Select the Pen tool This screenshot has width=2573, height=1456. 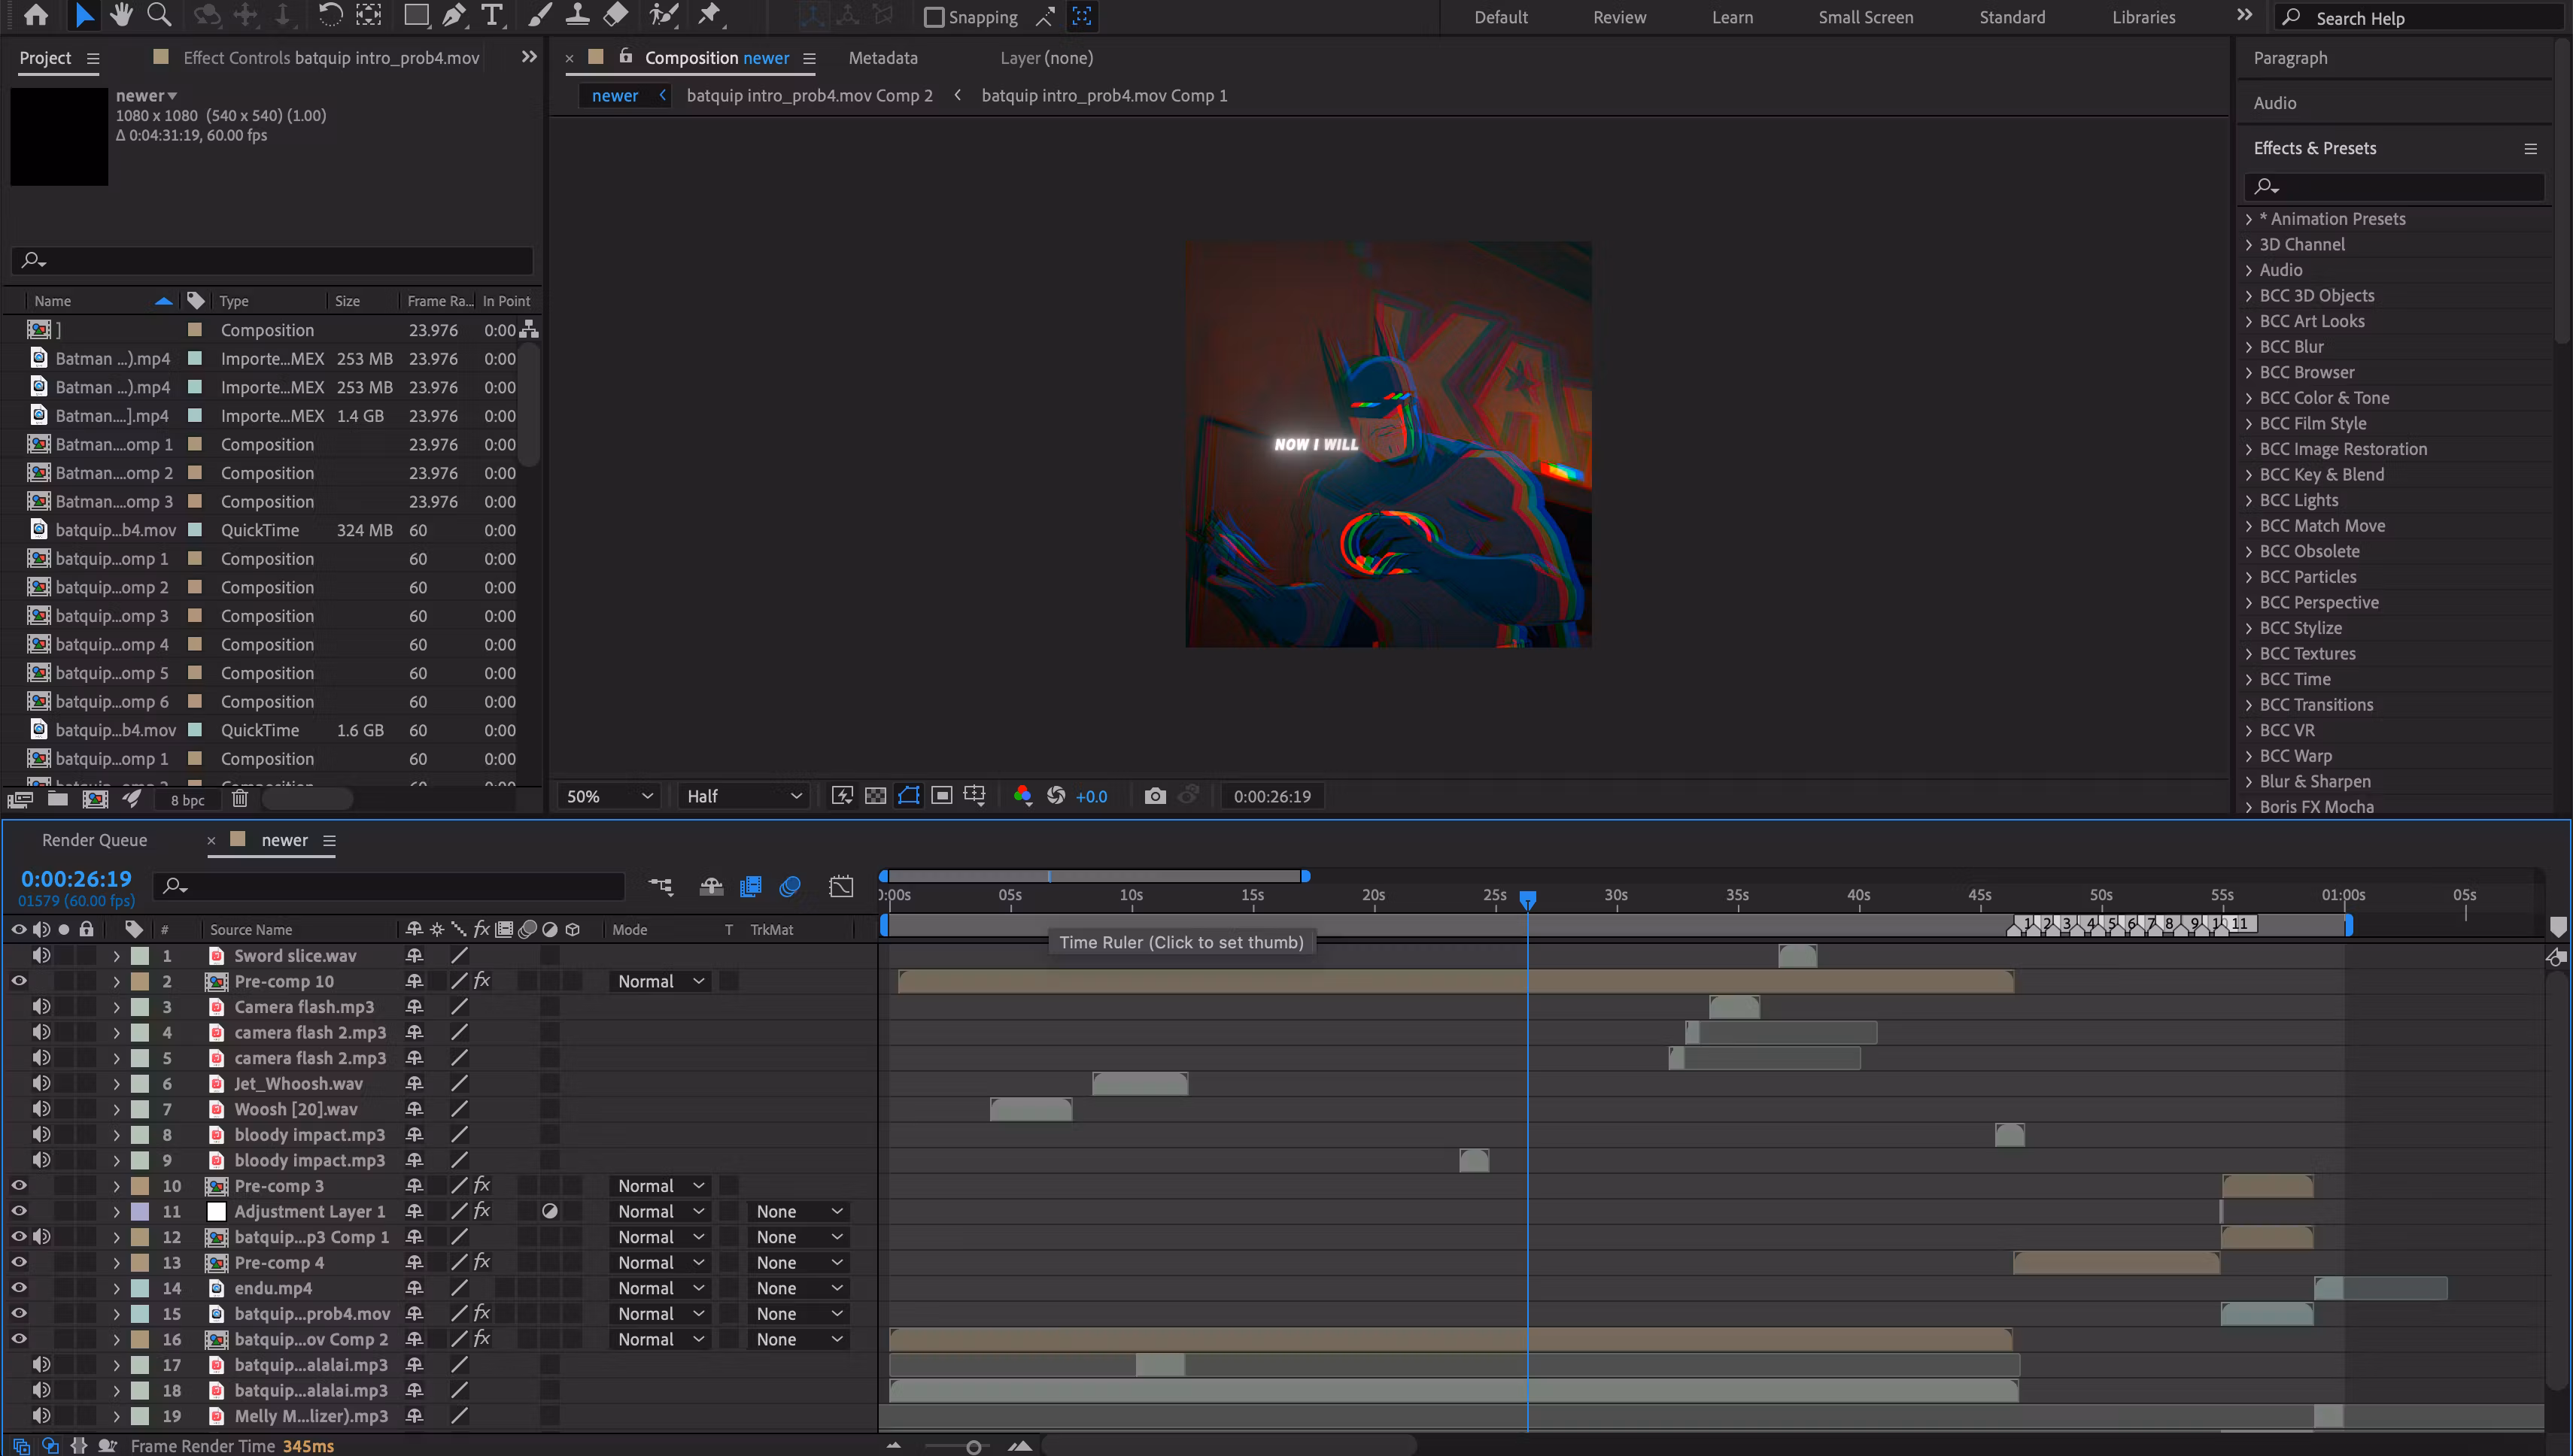point(454,15)
